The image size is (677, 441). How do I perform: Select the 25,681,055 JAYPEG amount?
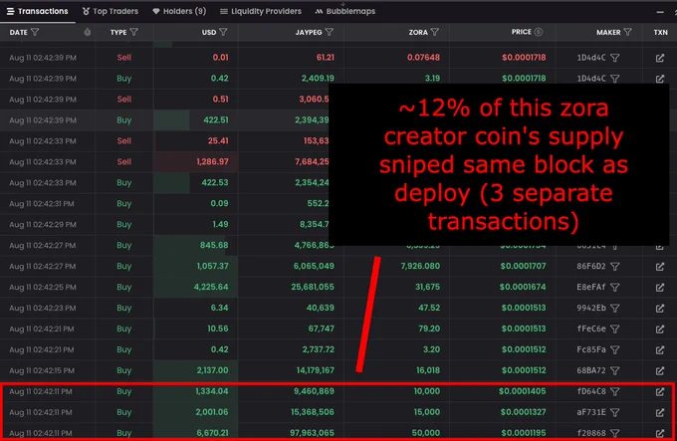coord(313,287)
